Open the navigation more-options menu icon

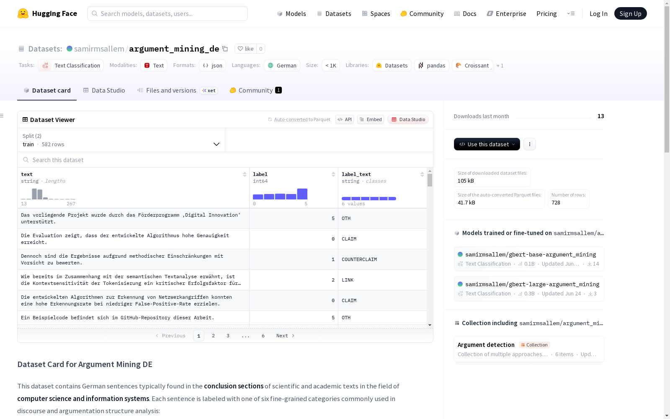point(571,13)
